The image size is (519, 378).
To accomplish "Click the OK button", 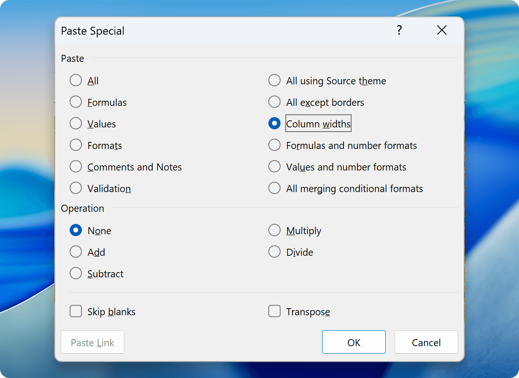I will click(353, 342).
